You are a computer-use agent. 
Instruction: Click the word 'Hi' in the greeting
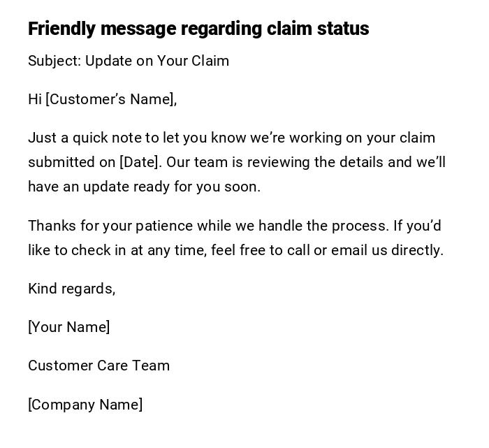pyautogui.click(x=35, y=99)
